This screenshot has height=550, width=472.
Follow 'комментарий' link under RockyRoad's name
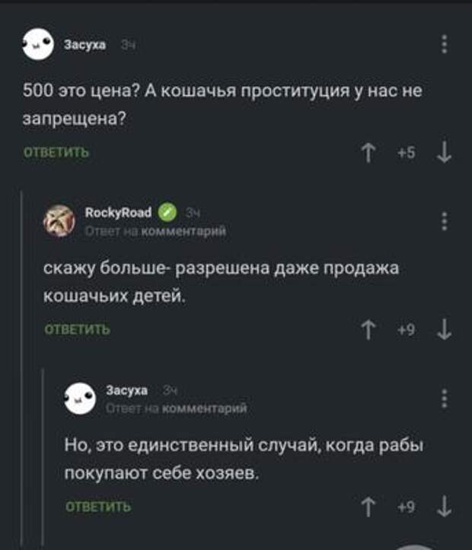coord(184,231)
